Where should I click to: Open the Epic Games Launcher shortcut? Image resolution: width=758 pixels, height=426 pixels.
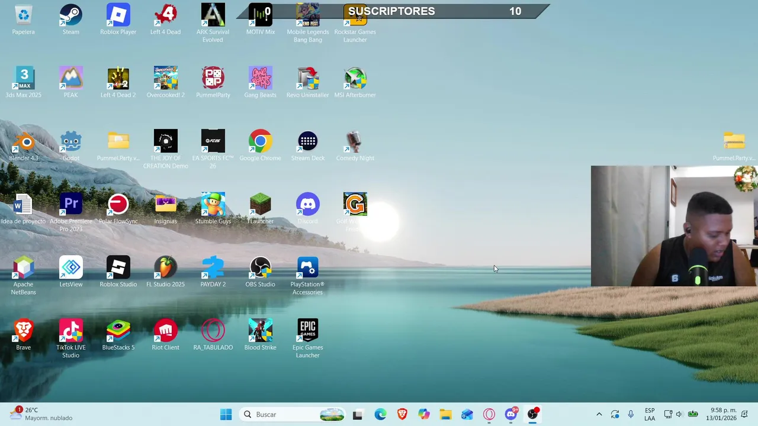point(307,338)
